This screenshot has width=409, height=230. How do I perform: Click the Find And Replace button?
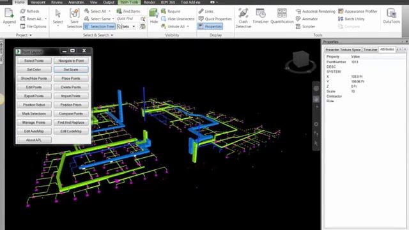pos(71,123)
